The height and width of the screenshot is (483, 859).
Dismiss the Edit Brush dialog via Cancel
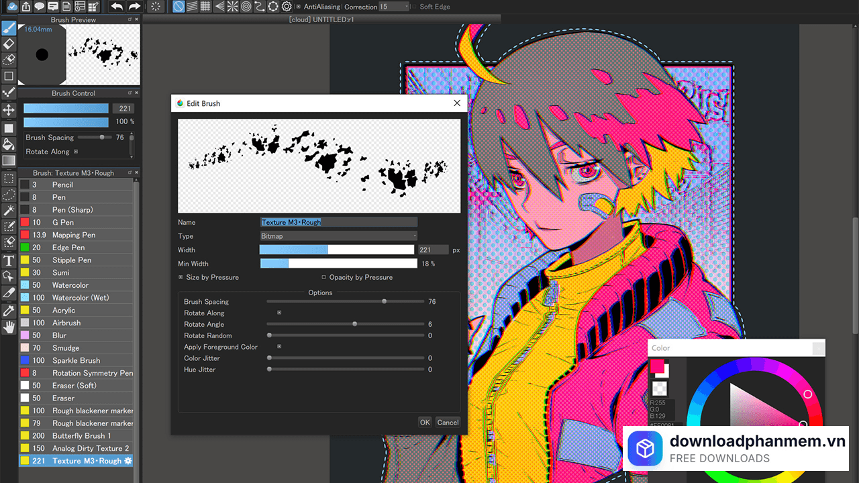click(448, 422)
